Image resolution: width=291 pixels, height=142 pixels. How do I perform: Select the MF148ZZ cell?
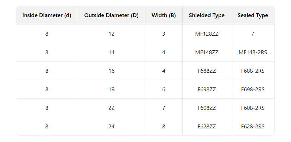(207, 52)
